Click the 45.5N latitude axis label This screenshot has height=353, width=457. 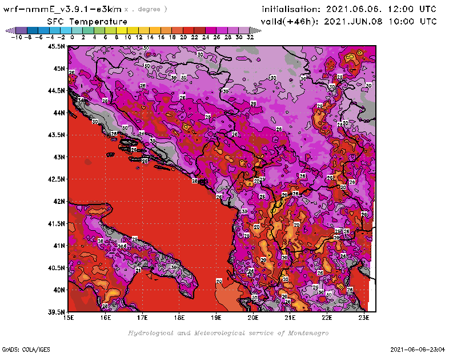(56, 46)
